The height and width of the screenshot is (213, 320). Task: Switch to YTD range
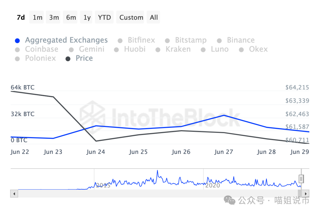pos(104,17)
